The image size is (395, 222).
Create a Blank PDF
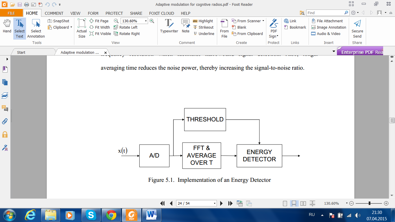pyautogui.click(x=239, y=27)
